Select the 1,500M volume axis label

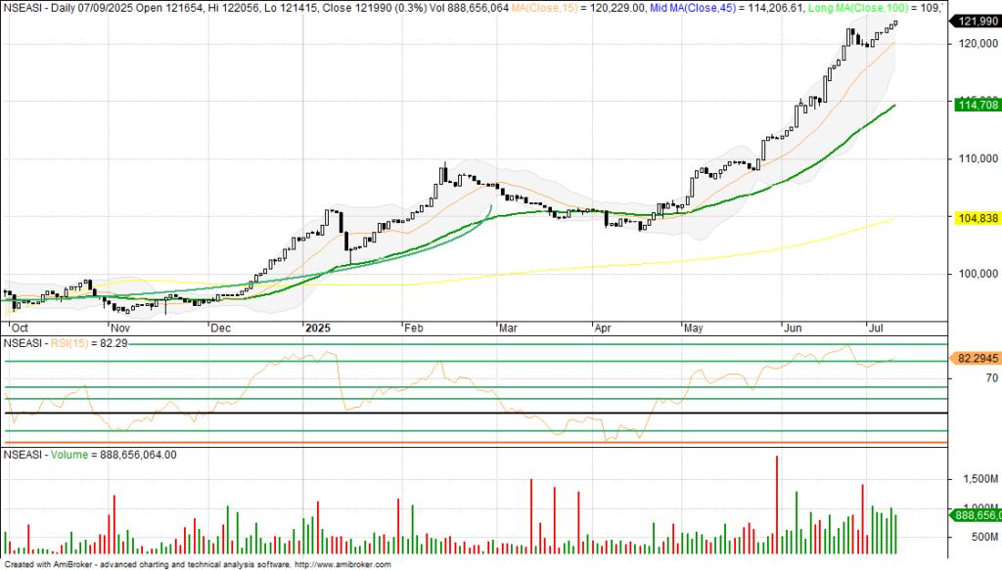coord(977,479)
